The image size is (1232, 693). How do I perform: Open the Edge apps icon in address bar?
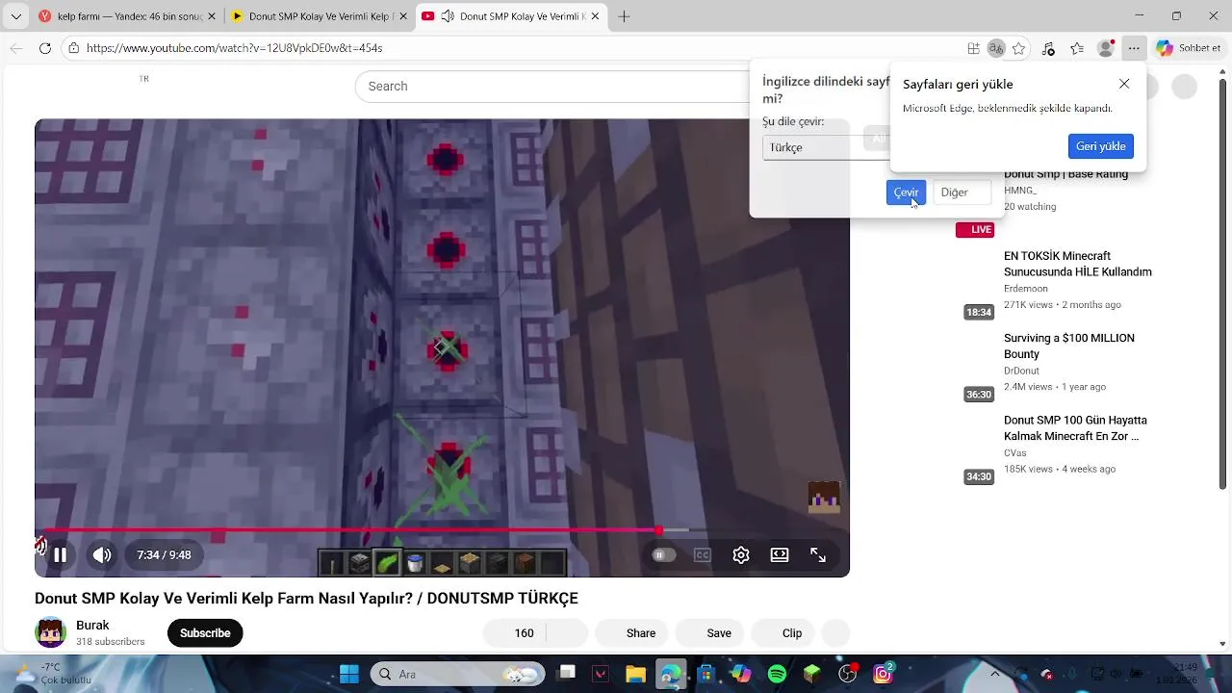click(x=974, y=48)
